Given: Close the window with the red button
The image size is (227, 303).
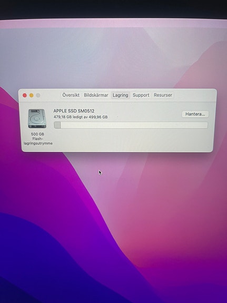Looking at the screenshot, I should pyautogui.click(x=25, y=95).
